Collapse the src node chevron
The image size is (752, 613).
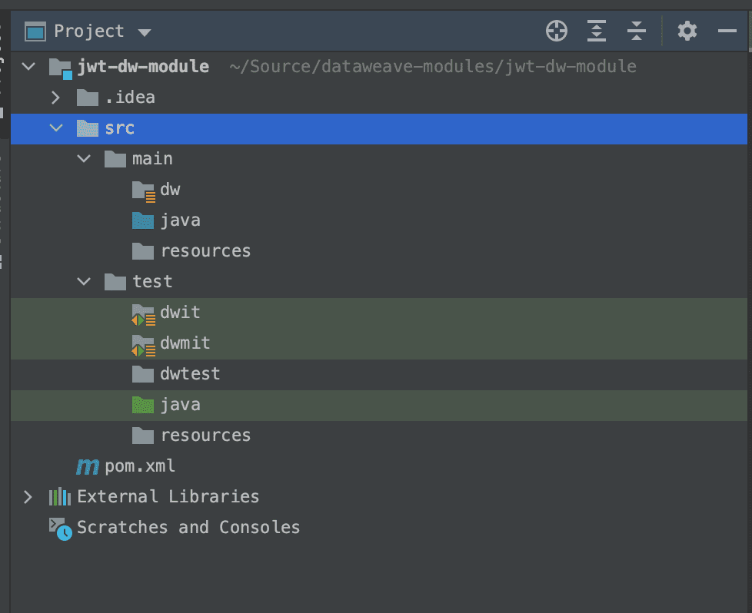(55, 128)
